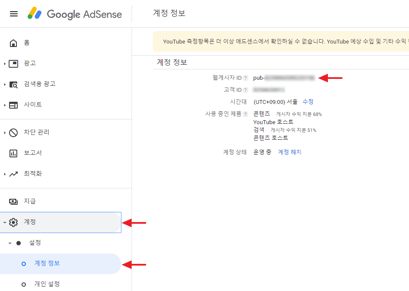Expand the 검색용 광고 menu arrow
This screenshot has width=409, height=291.
[x=5, y=84]
